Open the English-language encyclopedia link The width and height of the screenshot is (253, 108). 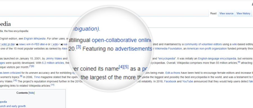pos(217,59)
